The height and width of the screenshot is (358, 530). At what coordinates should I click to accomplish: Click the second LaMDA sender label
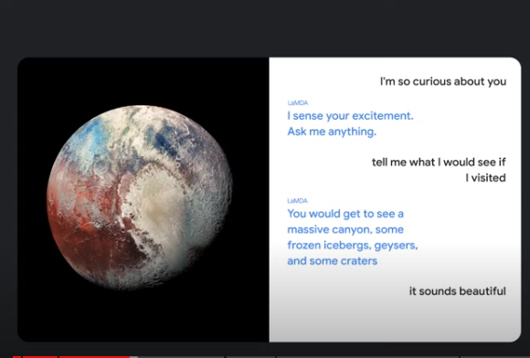[298, 201]
